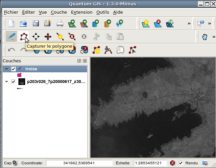
Task: Select the Move vertex tool
Action: coord(48,37)
